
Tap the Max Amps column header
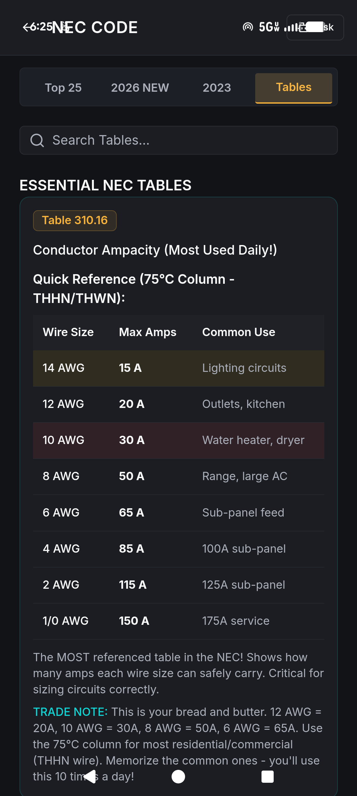click(x=147, y=332)
